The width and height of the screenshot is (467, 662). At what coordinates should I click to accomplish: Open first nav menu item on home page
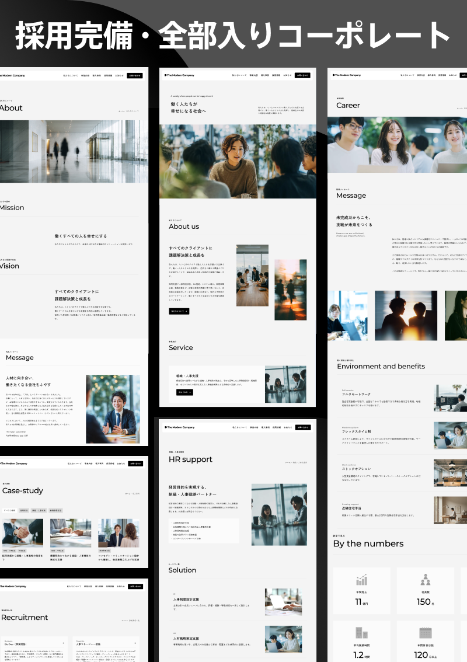[x=239, y=75]
